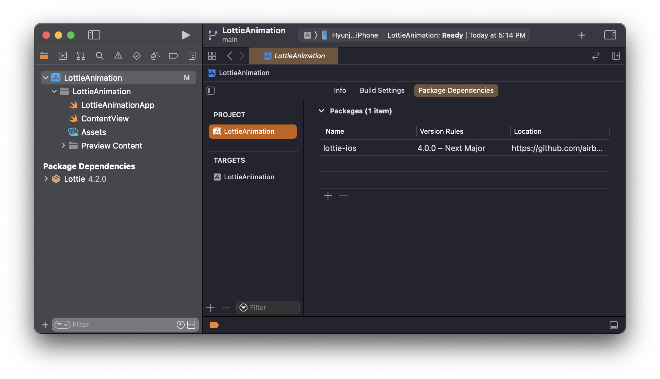This screenshot has width=660, height=379.
Task: Expand the Lottie 4.2.0 package
Action: 46,179
